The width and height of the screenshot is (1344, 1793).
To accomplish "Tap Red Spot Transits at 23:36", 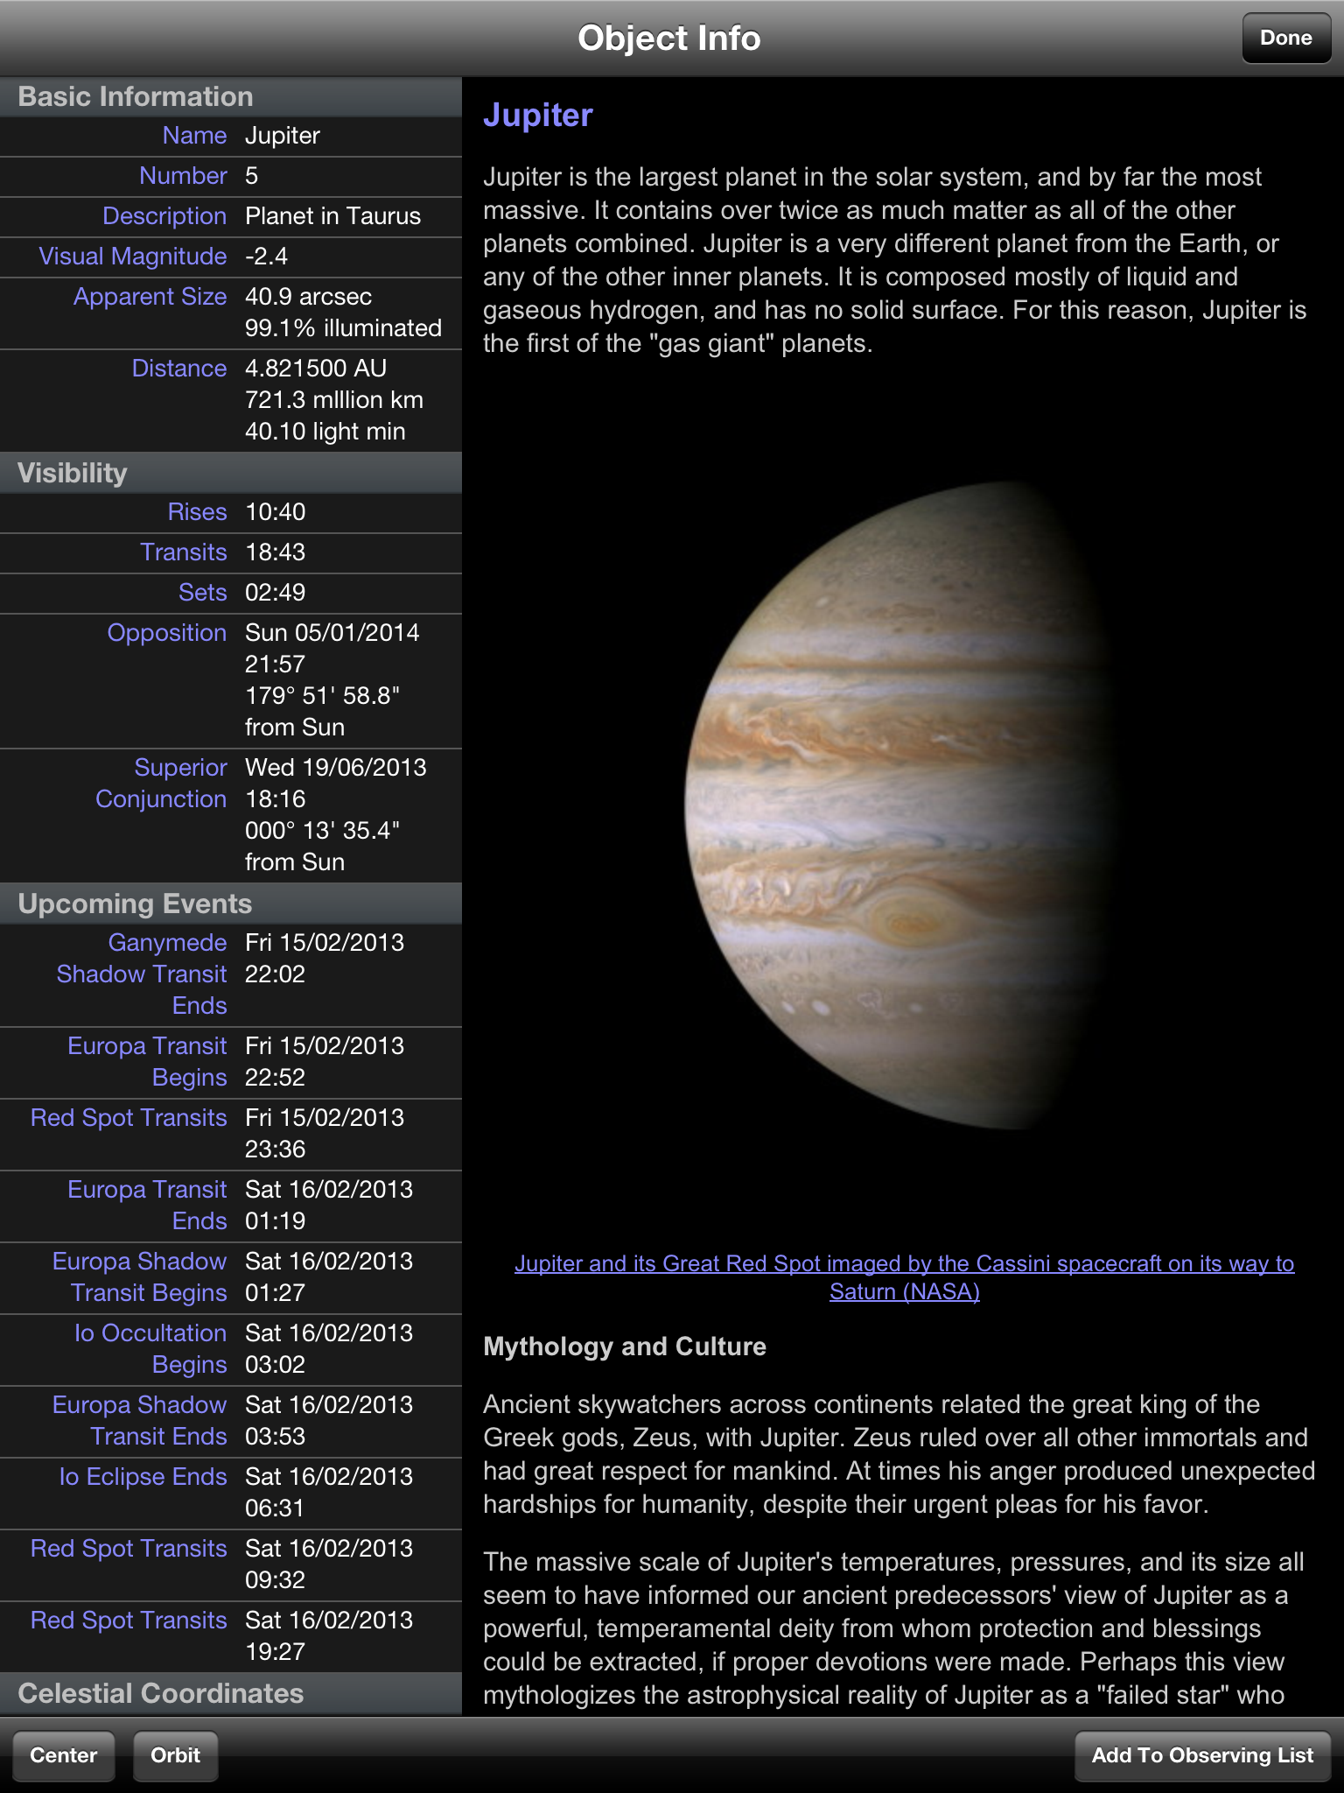I will [230, 1134].
